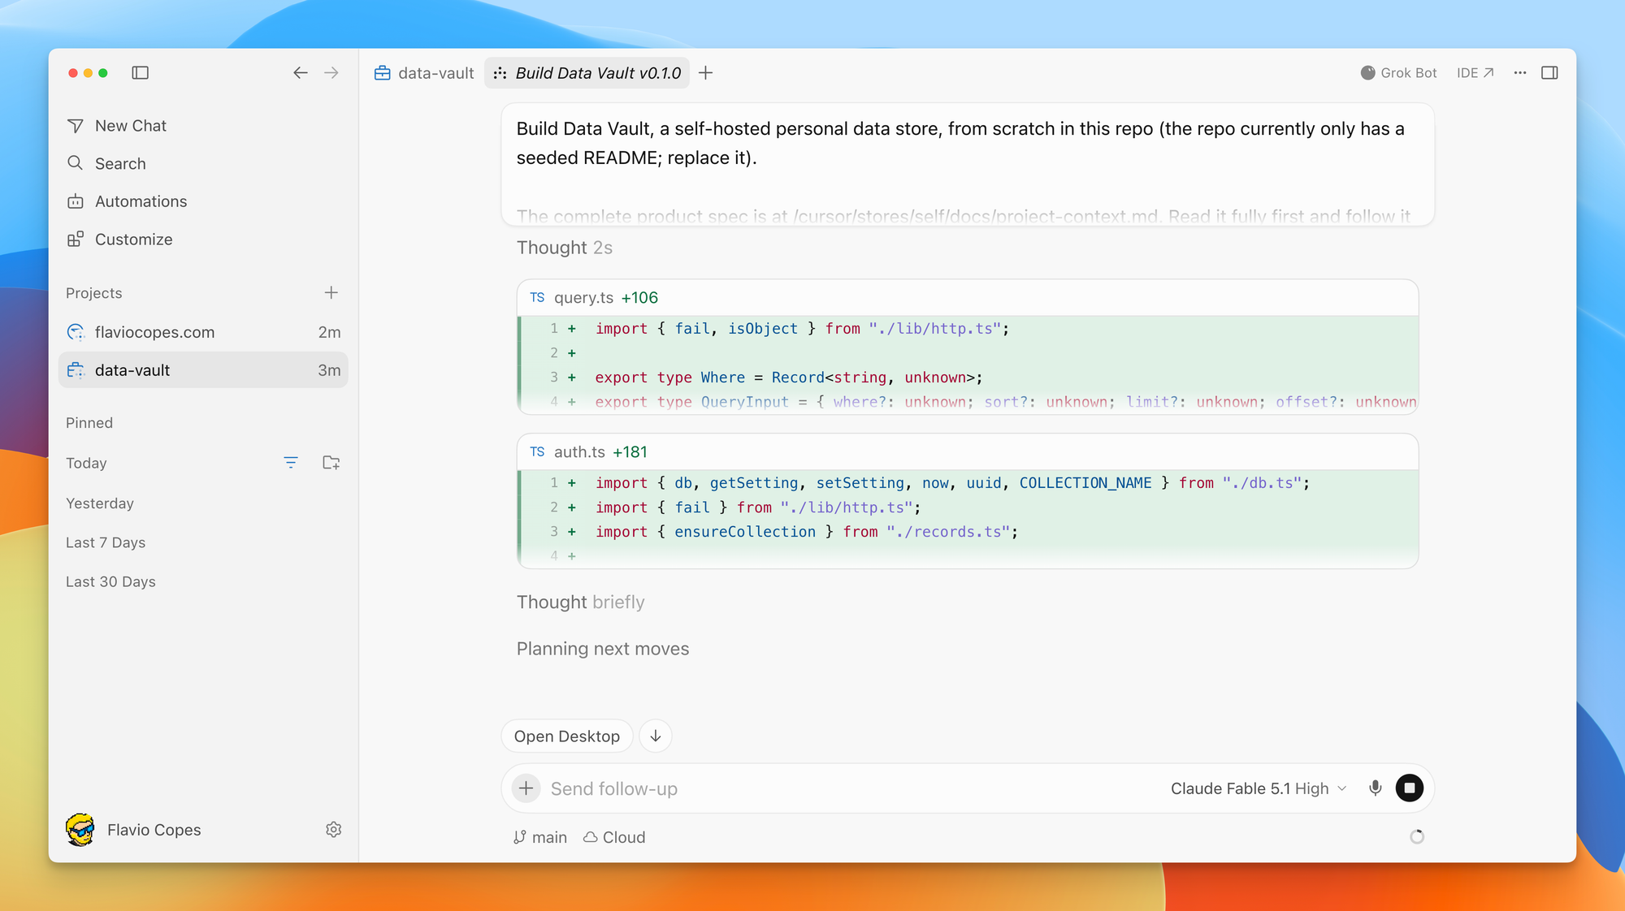Image resolution: width=1625 pixels, height=911 pixels.
Task: Click the Cloud environment selector
Action: [614, 837]
